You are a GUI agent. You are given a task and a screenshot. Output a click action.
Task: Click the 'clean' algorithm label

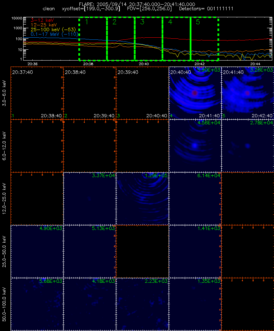48,9
